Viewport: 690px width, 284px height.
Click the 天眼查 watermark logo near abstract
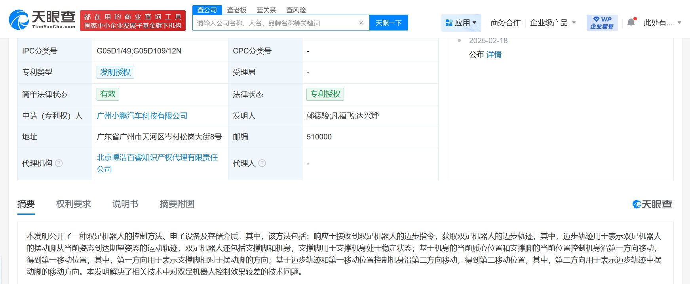tap(652, 204)
